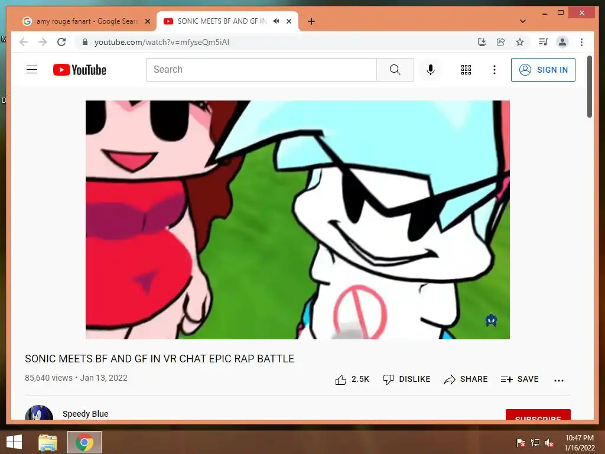The image size is (605, 454).
Task: Open network status in system tray
Action: pyautogui.click(x=535, y=443)
